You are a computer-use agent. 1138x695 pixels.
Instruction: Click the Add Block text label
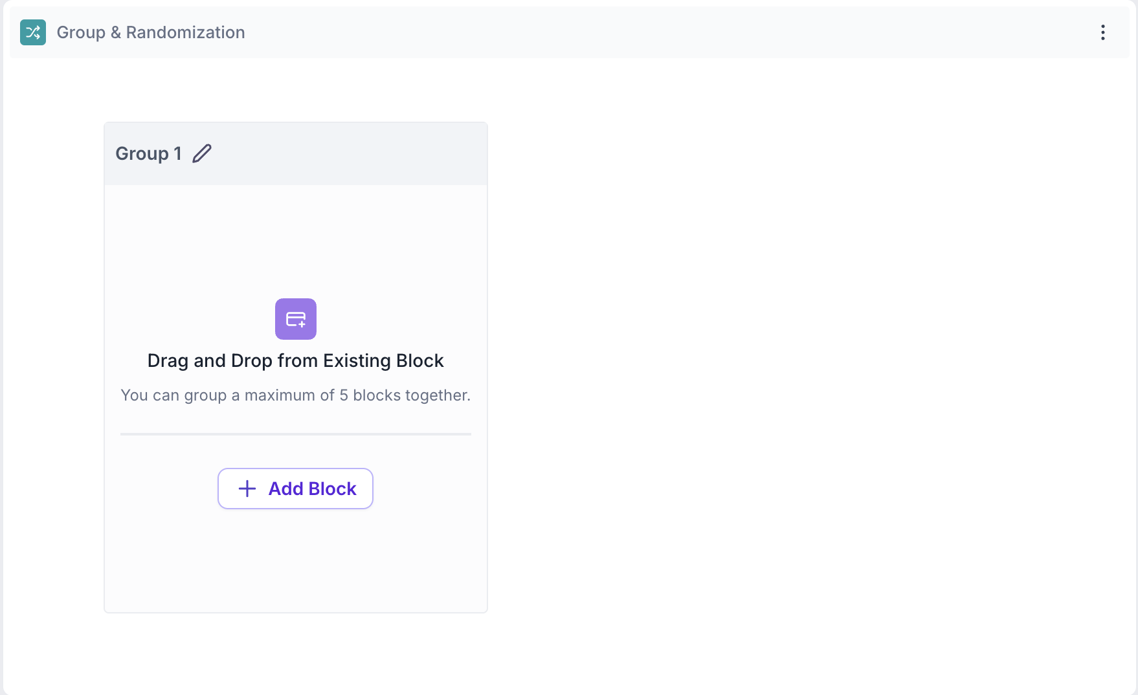coord(313,489)
